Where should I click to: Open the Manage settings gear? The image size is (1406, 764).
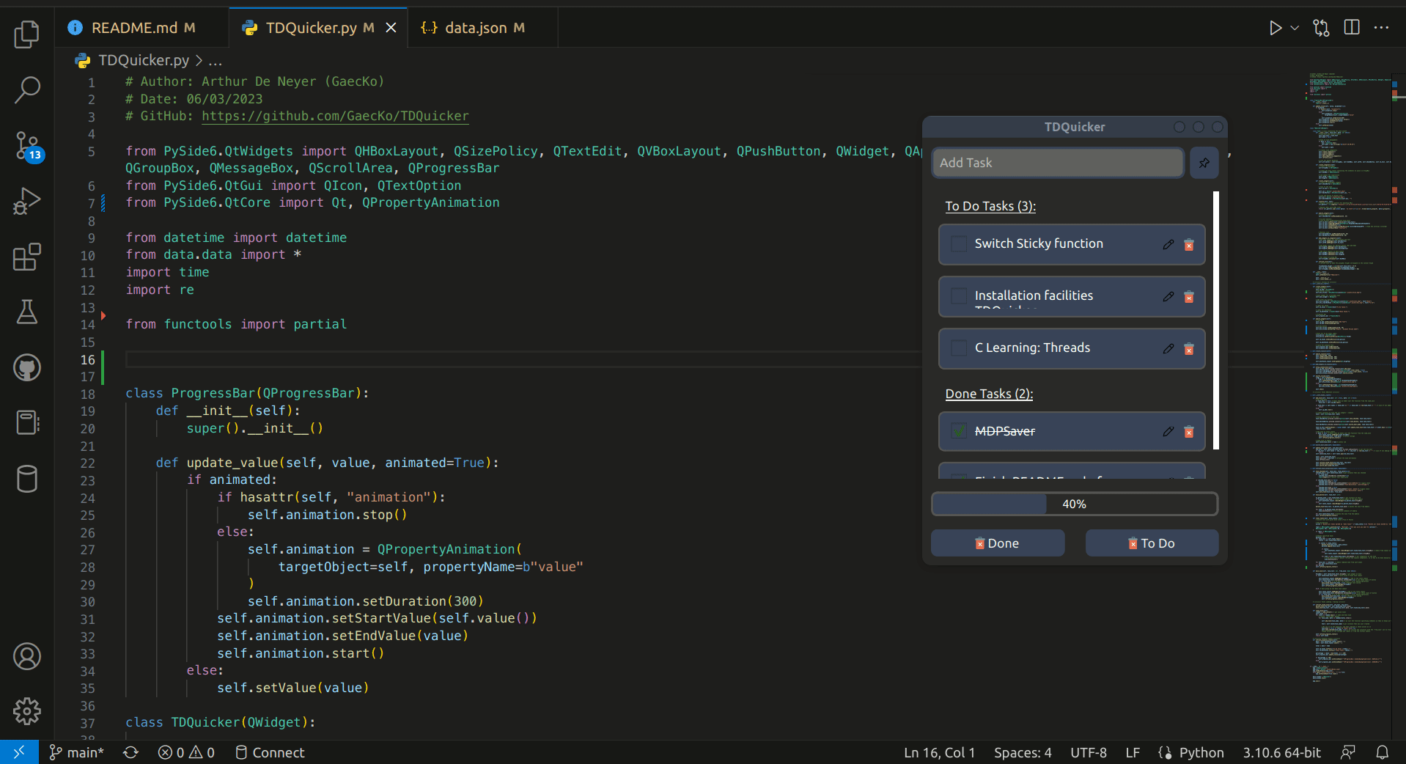point(27,711)
